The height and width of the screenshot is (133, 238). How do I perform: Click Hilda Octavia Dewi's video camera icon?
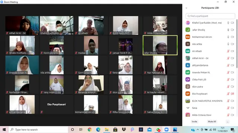(232, 115)
